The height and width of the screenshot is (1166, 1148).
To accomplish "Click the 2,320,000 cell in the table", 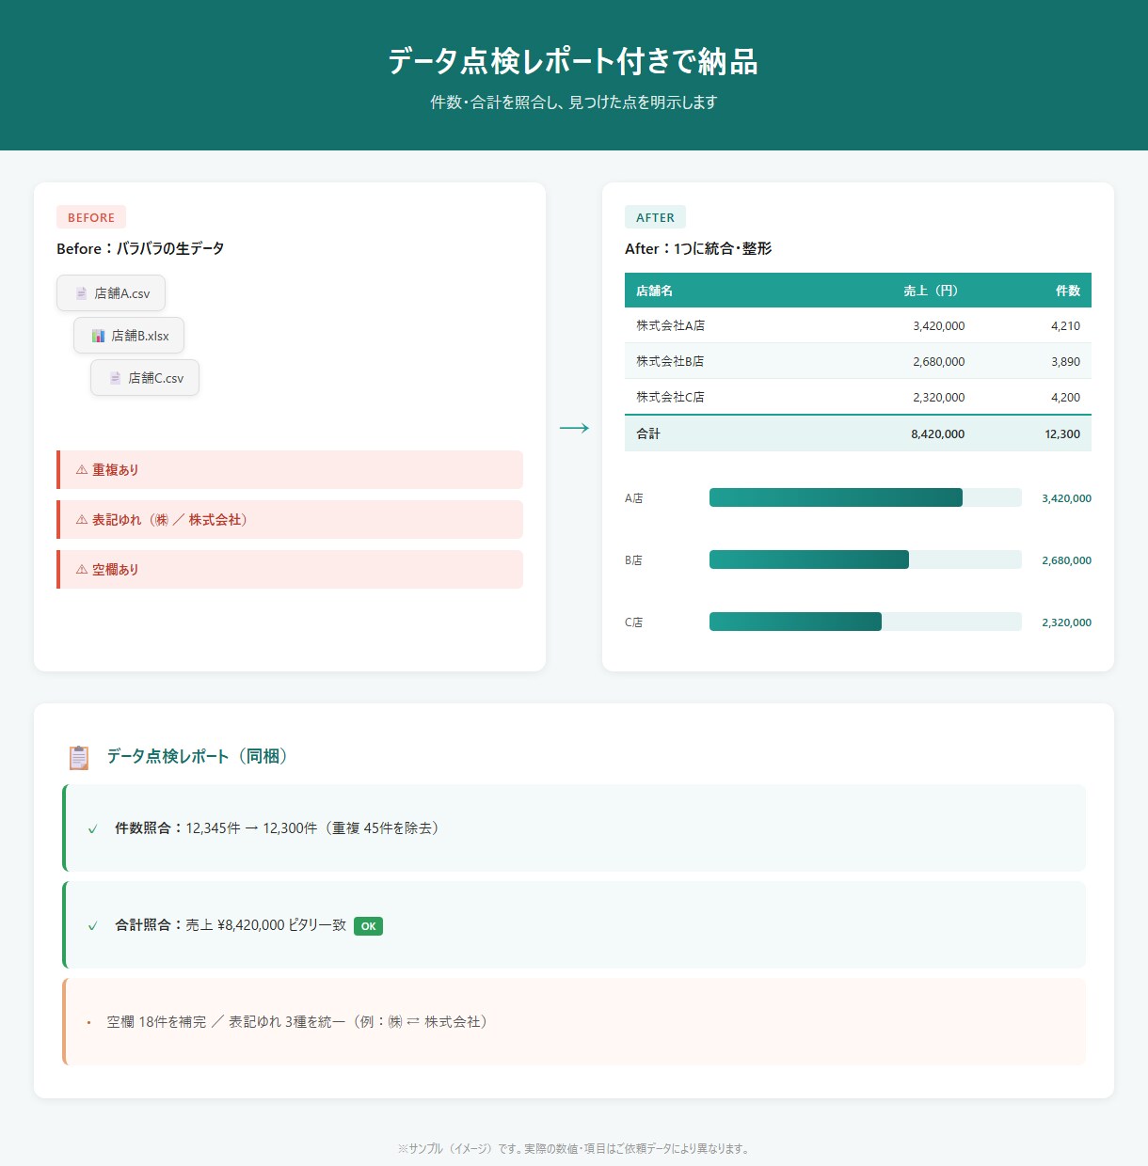I will click(939, 398).
